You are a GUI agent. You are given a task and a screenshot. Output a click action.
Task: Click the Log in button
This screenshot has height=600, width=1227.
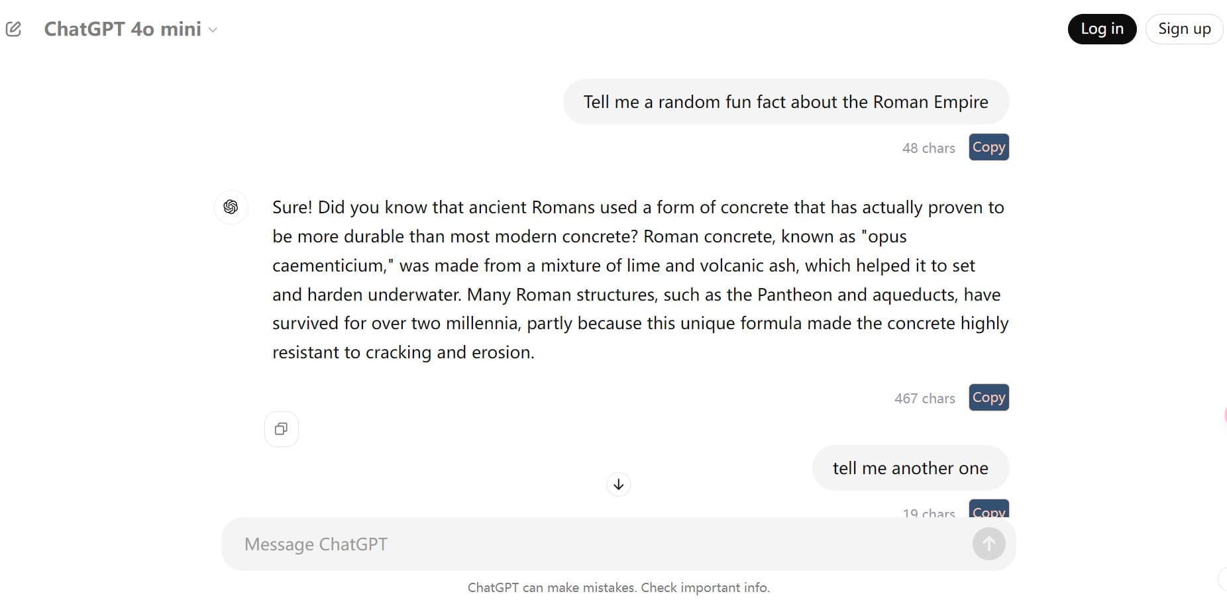coord(1102,29)
